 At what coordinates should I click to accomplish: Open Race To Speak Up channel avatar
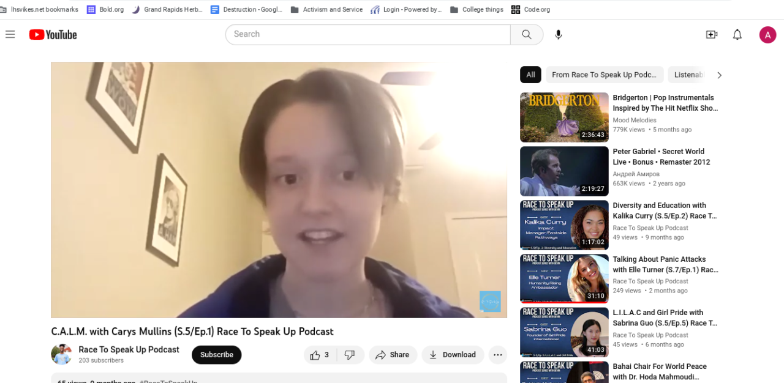tap(61, 354)
